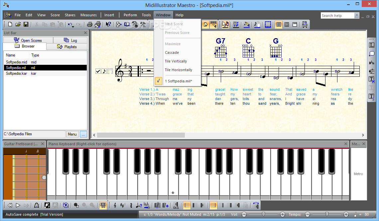Click the print preview printer with arrow icon

pos(98,24)
